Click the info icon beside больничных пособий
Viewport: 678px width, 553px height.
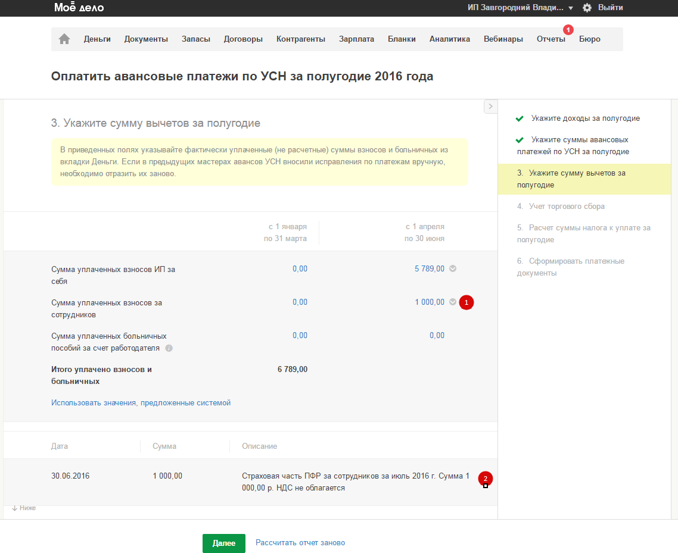169,348
